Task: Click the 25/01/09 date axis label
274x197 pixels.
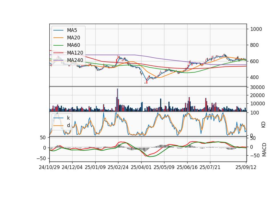Action: (x=95, y=167)
